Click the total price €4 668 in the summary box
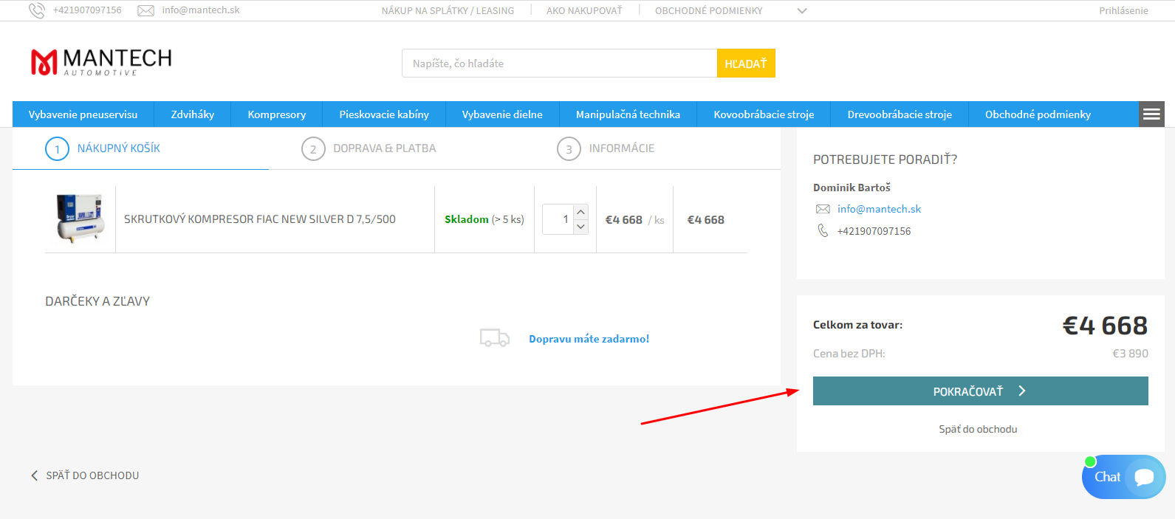The height and width of the screenshot is (519, 1175). pos(1105,326)
